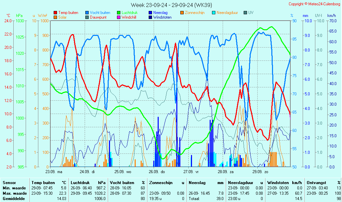
Task: Click the km/h axis unit label at top right
Action: point(331,16)
